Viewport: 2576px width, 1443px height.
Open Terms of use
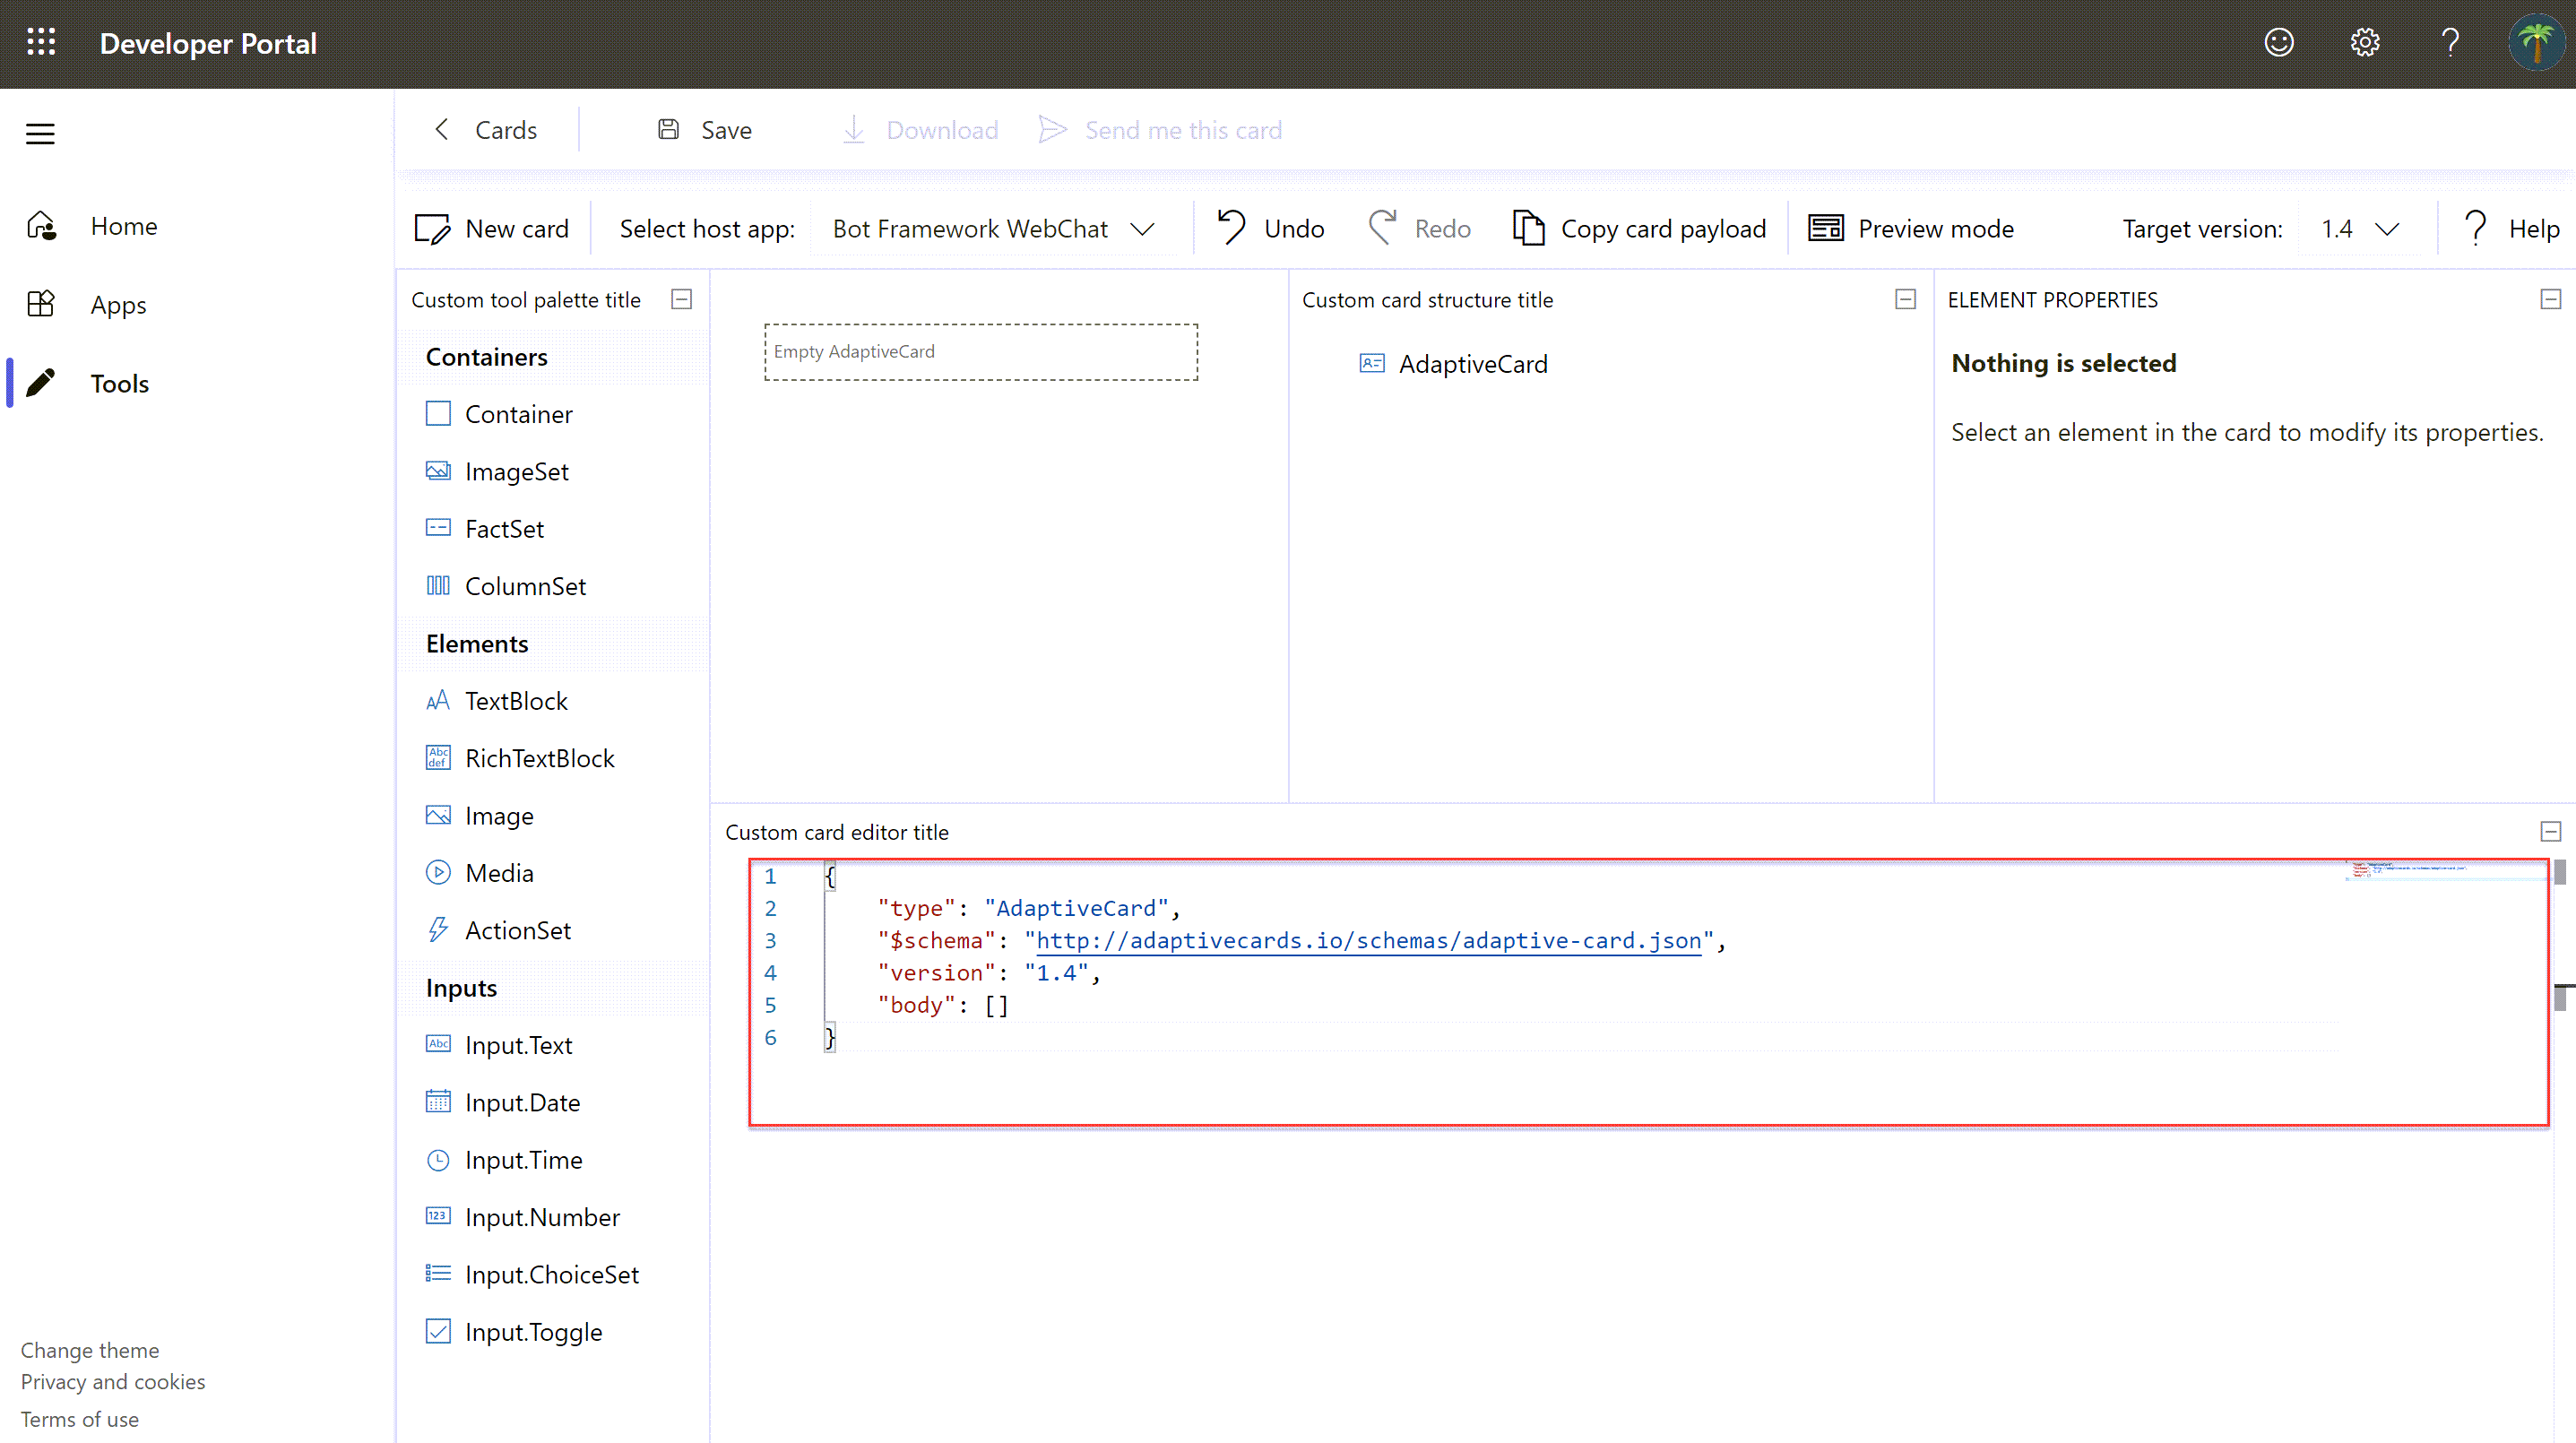[80, 1419]
